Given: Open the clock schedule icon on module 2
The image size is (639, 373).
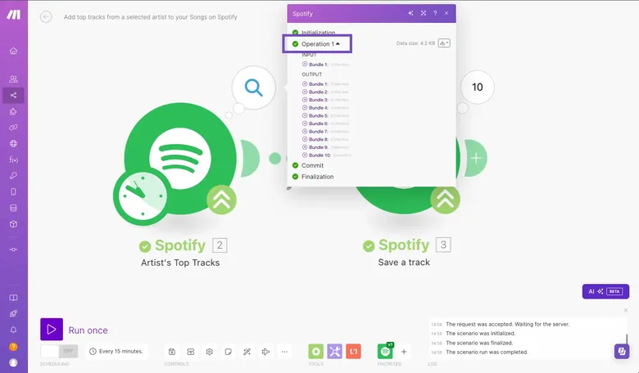Looking at the screenshot, I should click(143, 196).
